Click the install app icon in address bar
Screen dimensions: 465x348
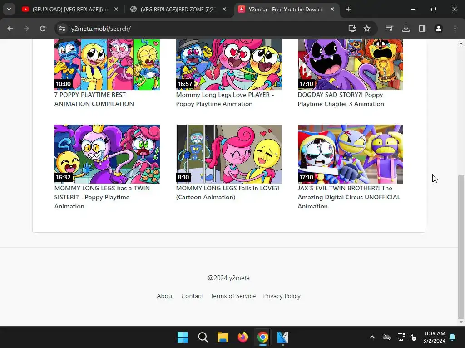coord(352,29)
